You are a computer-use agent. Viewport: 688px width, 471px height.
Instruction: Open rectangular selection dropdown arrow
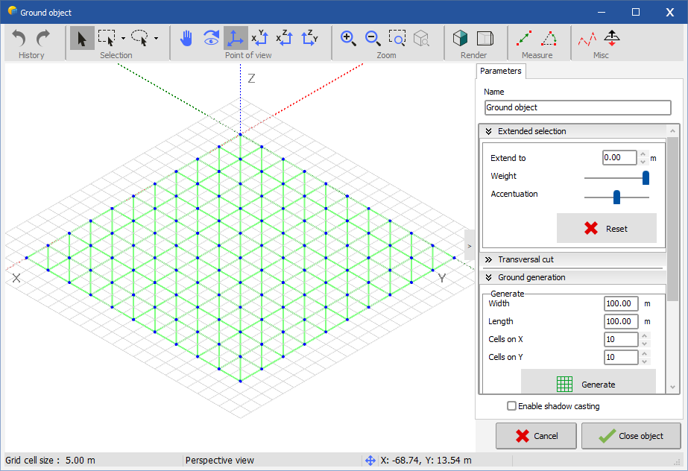[123, 39]
